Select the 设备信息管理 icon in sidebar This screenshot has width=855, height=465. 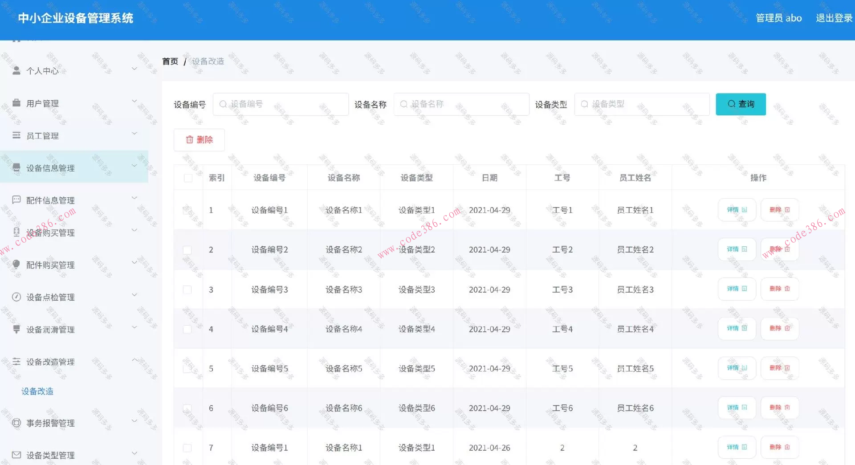(x=17, y=167)
